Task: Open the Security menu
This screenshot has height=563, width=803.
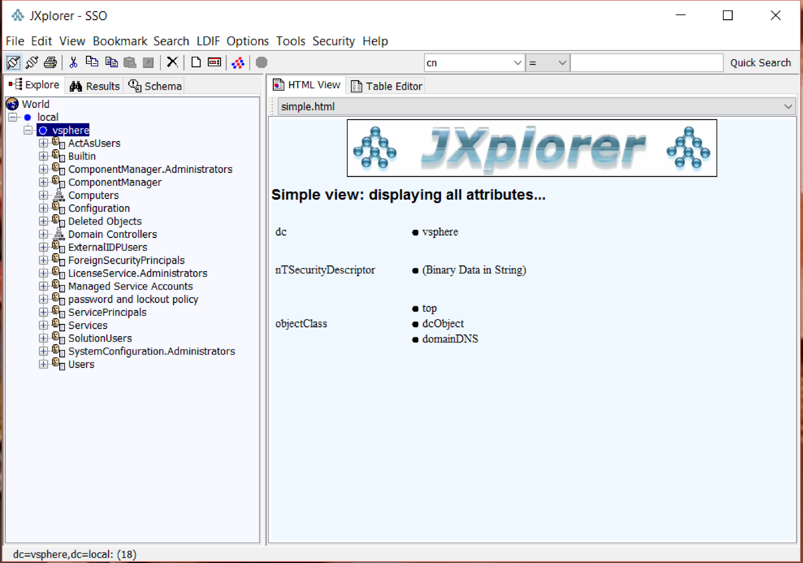Action: [334, 41]
